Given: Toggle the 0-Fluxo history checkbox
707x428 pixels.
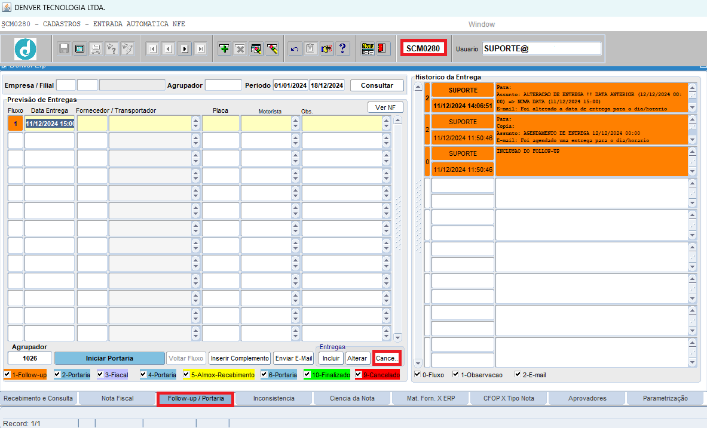Looking at the screenshot, I should pyautogui.click(x=418, y=374).
